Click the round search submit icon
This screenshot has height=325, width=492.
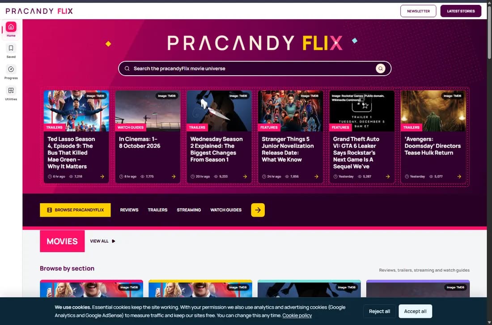[x=380, y=68]
